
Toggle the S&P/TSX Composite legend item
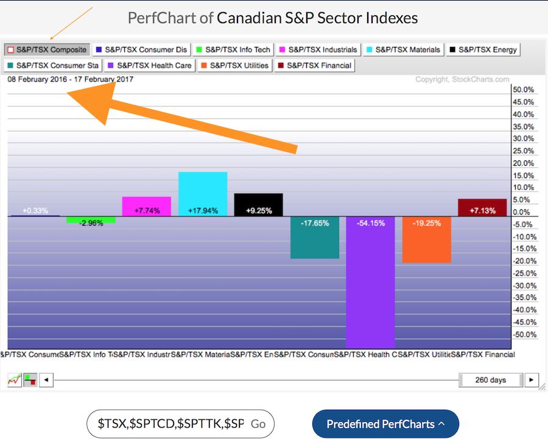47,49
